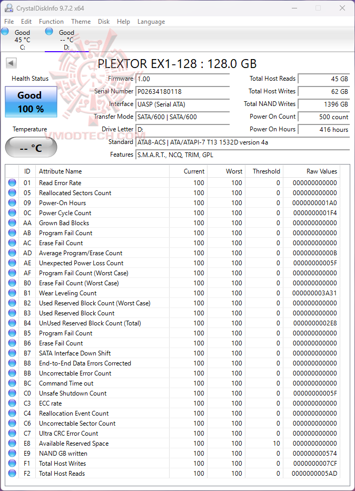This screenshot has height=491, width=355.
Task: Open the Disk menu
Action: (104, 21)
